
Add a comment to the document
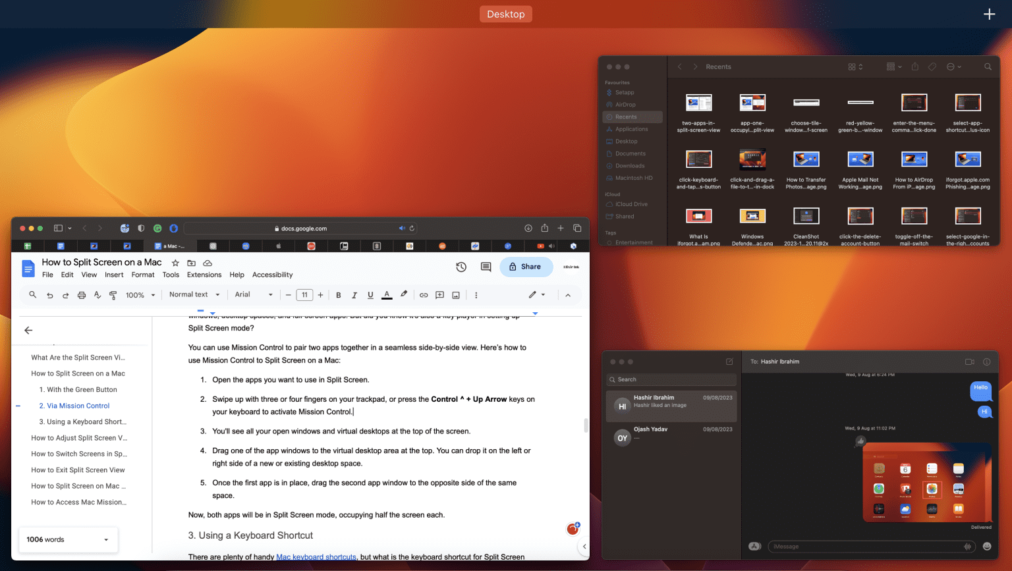coord(439,294)
